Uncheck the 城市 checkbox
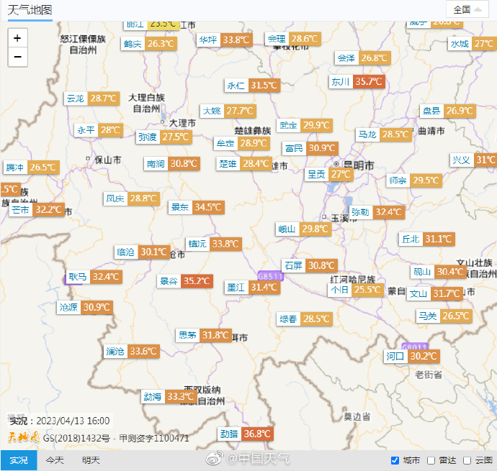Viewport: 497px width, 471px height. click(395, 460)
